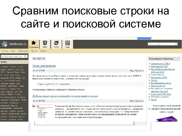Open article Добавление предложений в поисковый плагин

pos(65,96)
